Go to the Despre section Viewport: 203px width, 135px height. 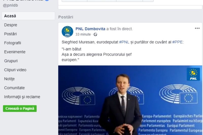point(10,25)
